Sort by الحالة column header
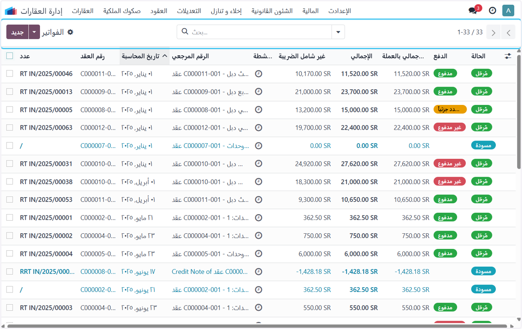This screenshot has height=329, width=522. tap(478, 56)
